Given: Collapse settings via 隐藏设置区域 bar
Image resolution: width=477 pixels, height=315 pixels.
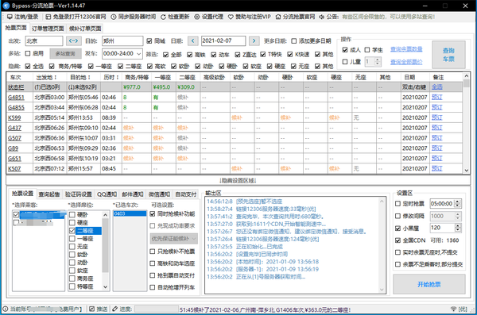Looking at the screenshot, I should click(x=238, y=181).
